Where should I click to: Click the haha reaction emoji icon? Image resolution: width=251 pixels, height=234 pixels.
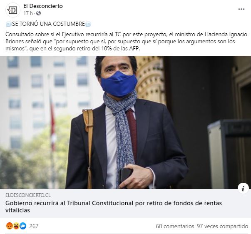[x=16, y=226]
